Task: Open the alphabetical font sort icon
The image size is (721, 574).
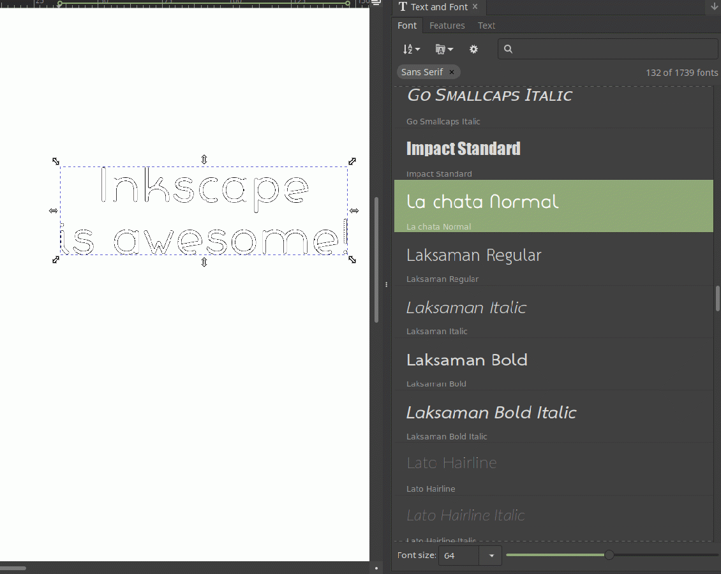Action: [408, 48]
